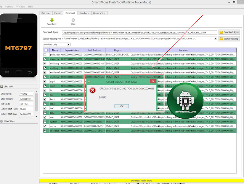Uncheck the userdata partition checkbox

click(45, 131)
